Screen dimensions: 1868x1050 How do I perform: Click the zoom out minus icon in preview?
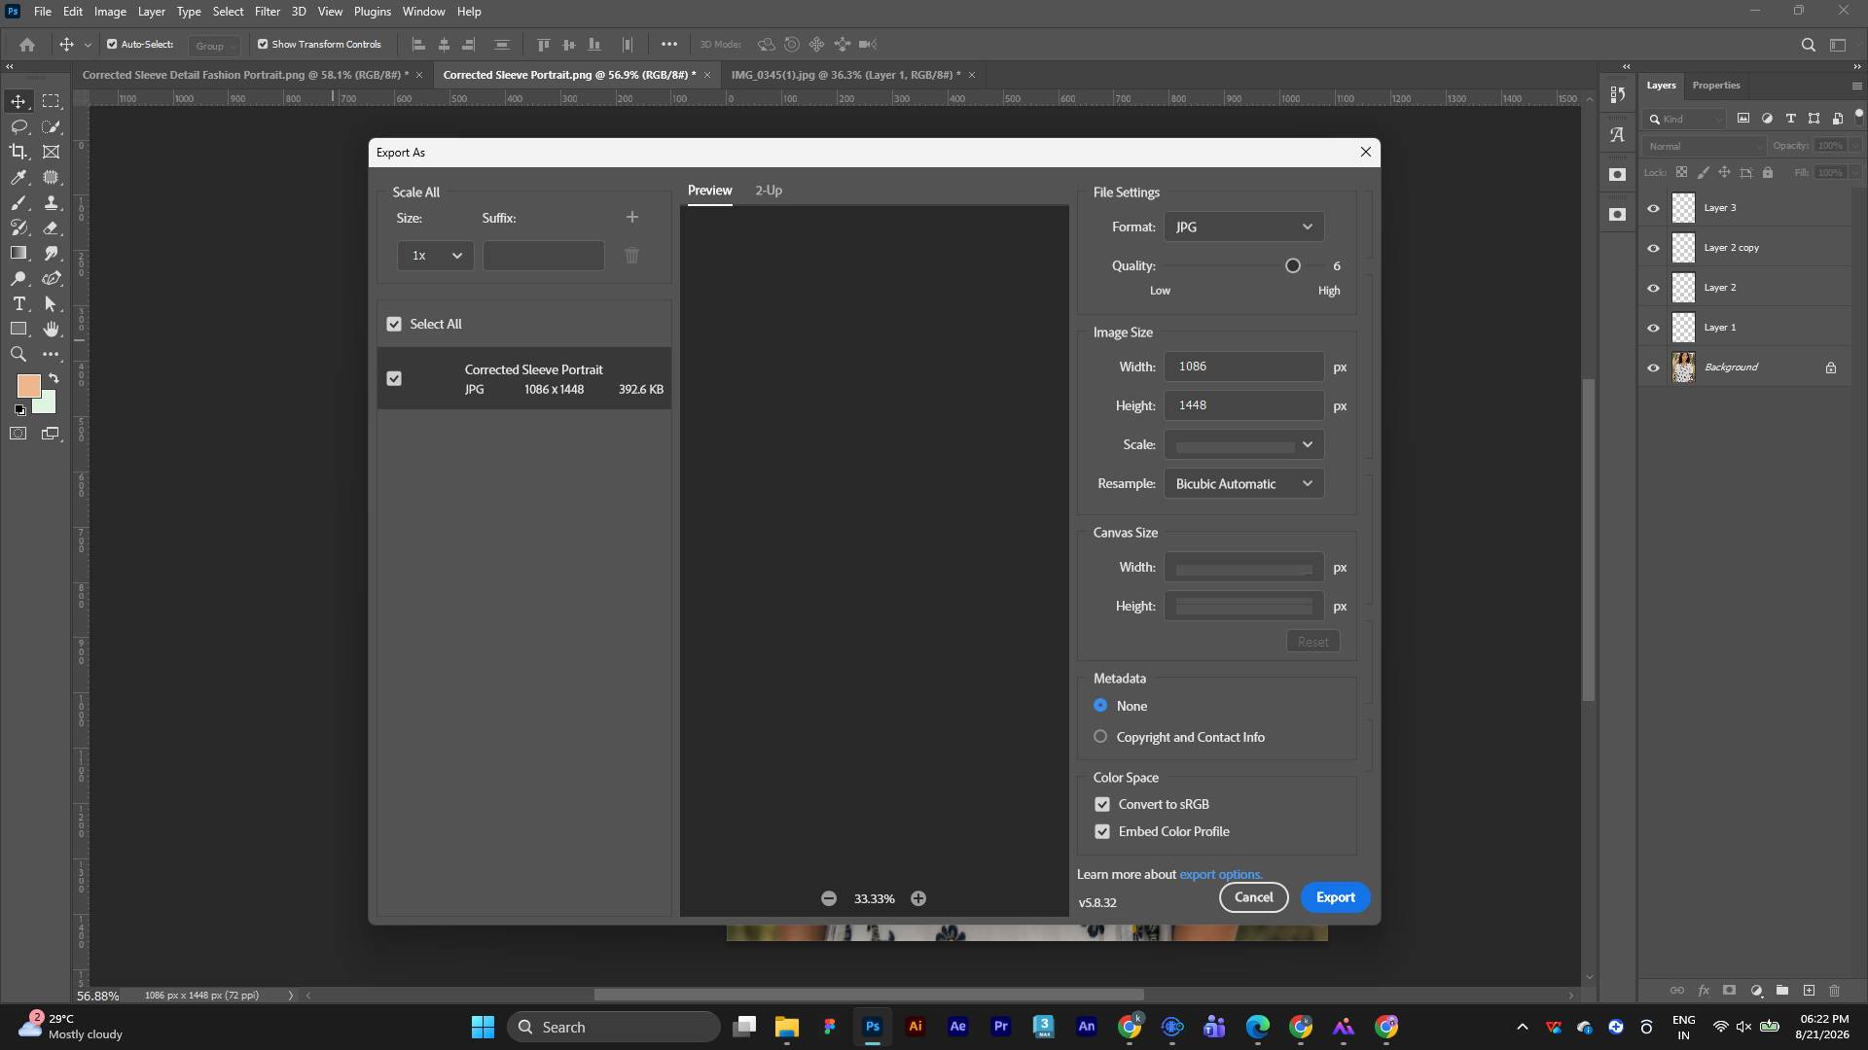click(829, 898)
